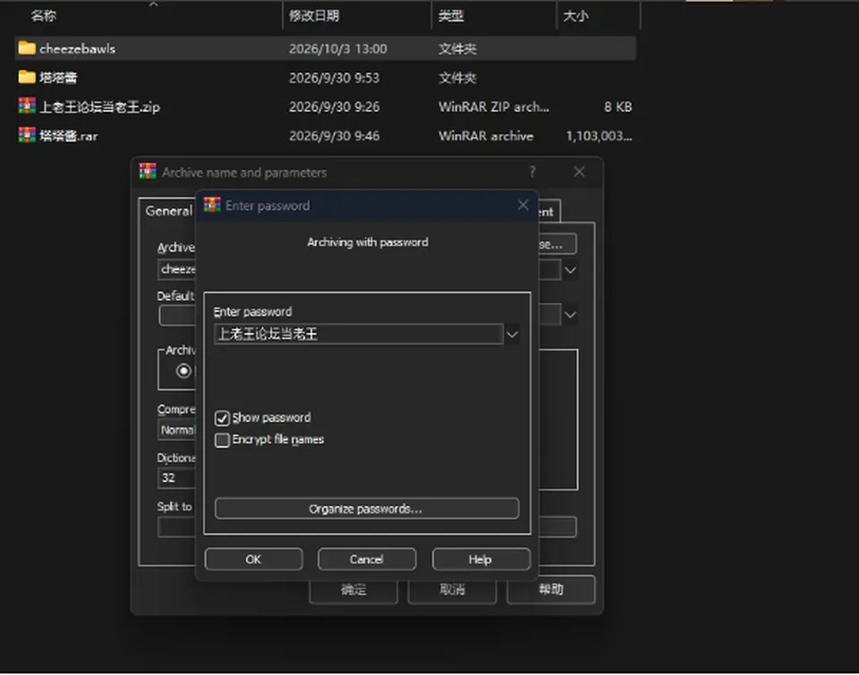
Task: Close the Archive name and parameters window
Action: point(579,172)
